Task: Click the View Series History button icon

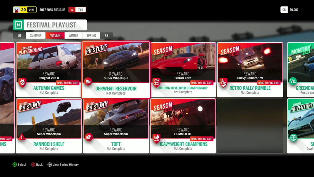Action: point(49,165)
